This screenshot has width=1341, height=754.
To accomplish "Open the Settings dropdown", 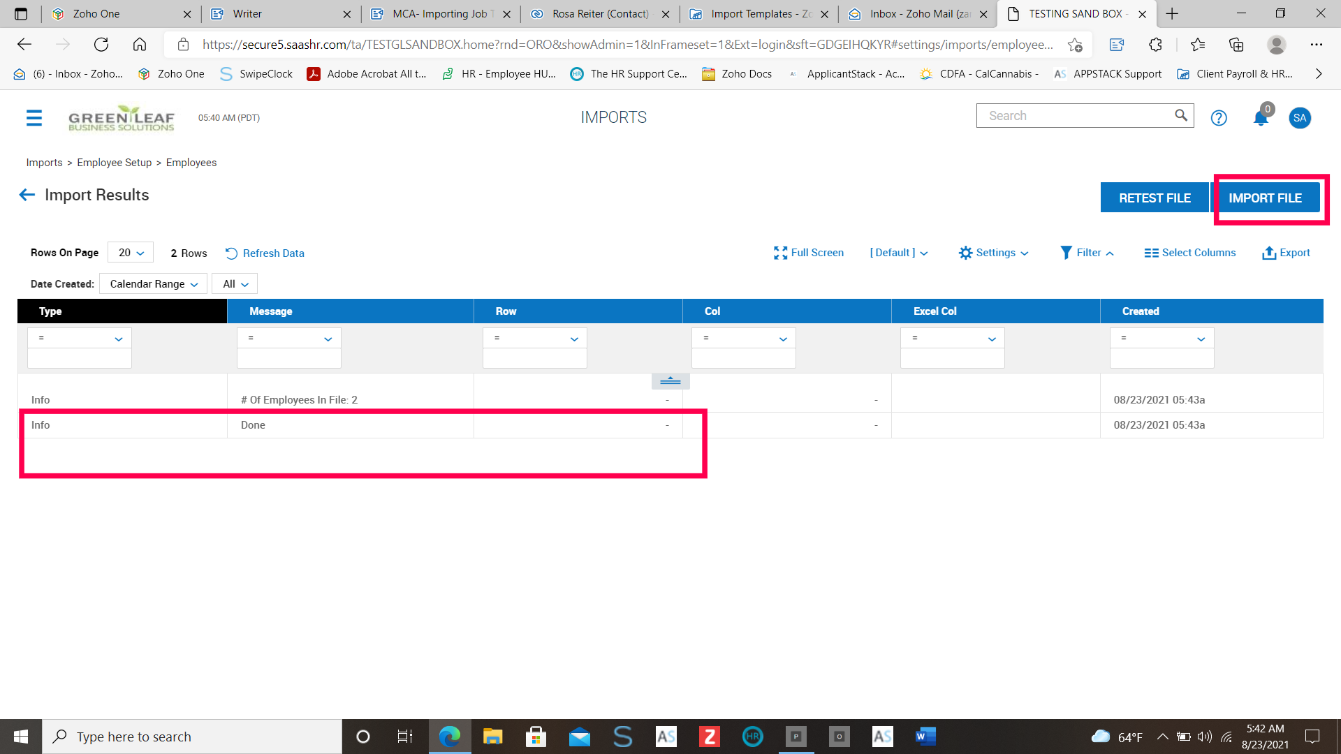I will [x=994, y=253].
